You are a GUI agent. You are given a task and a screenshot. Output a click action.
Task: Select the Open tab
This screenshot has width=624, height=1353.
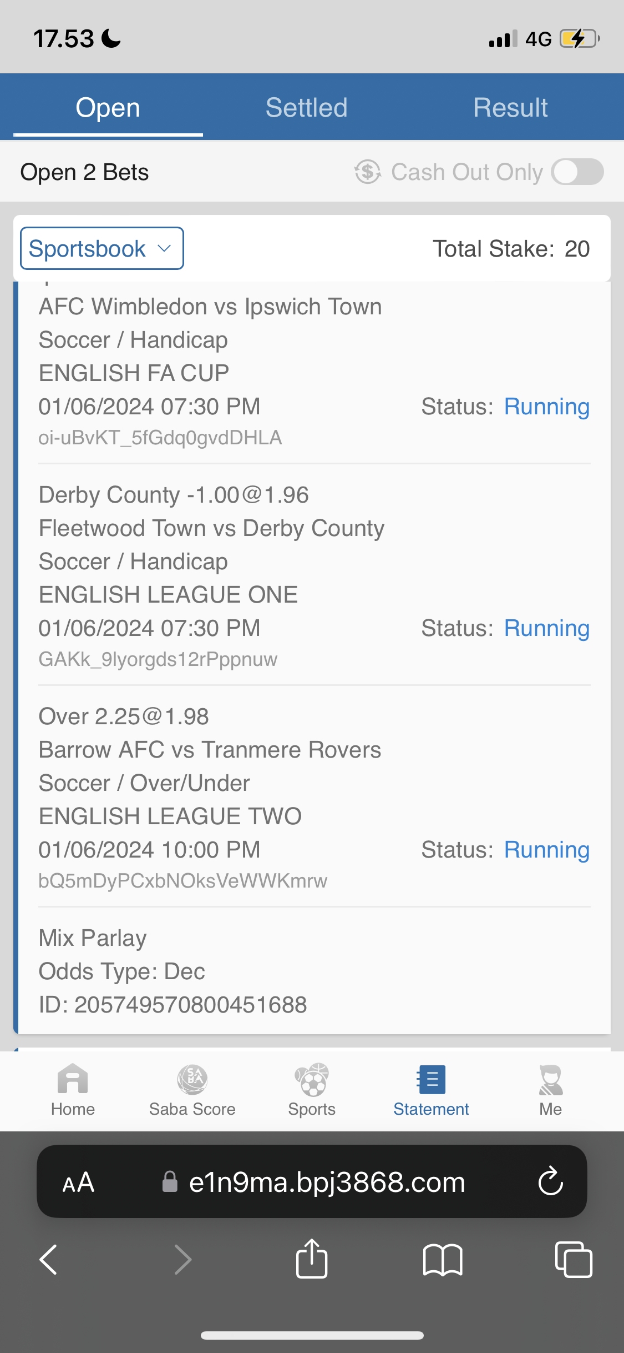point(108,107)
